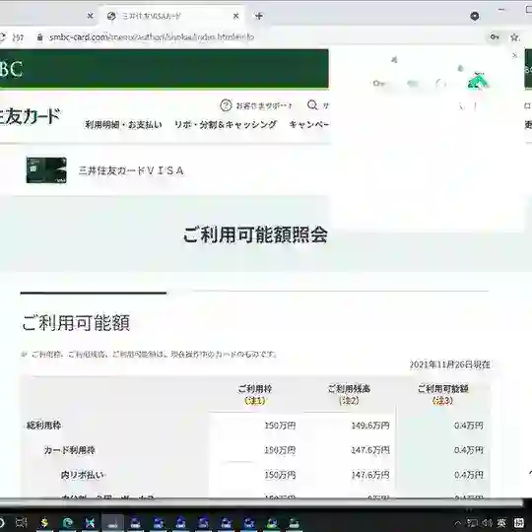Click the 三井住友カードVISA card image
Screen dimensions: 532x532
pos(46,170)
